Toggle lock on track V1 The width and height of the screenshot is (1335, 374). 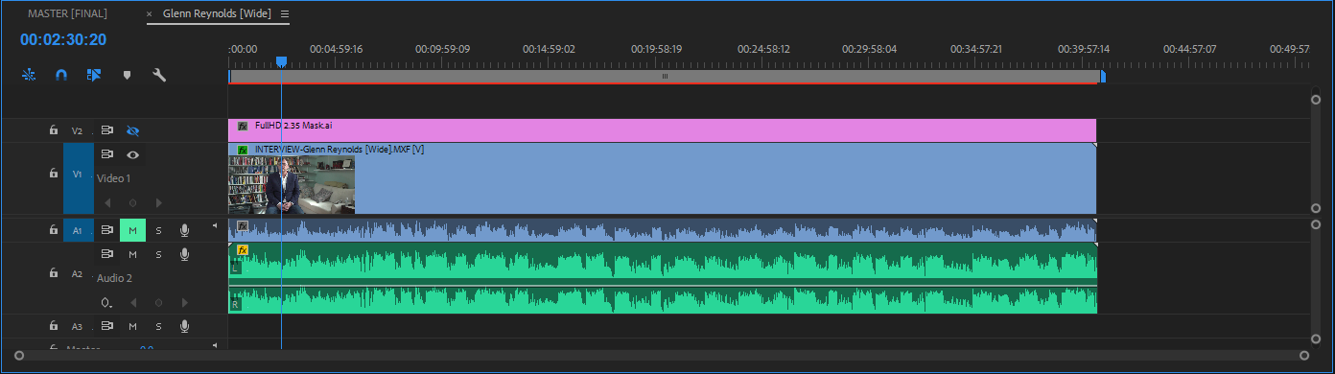(x=54, y=174)
